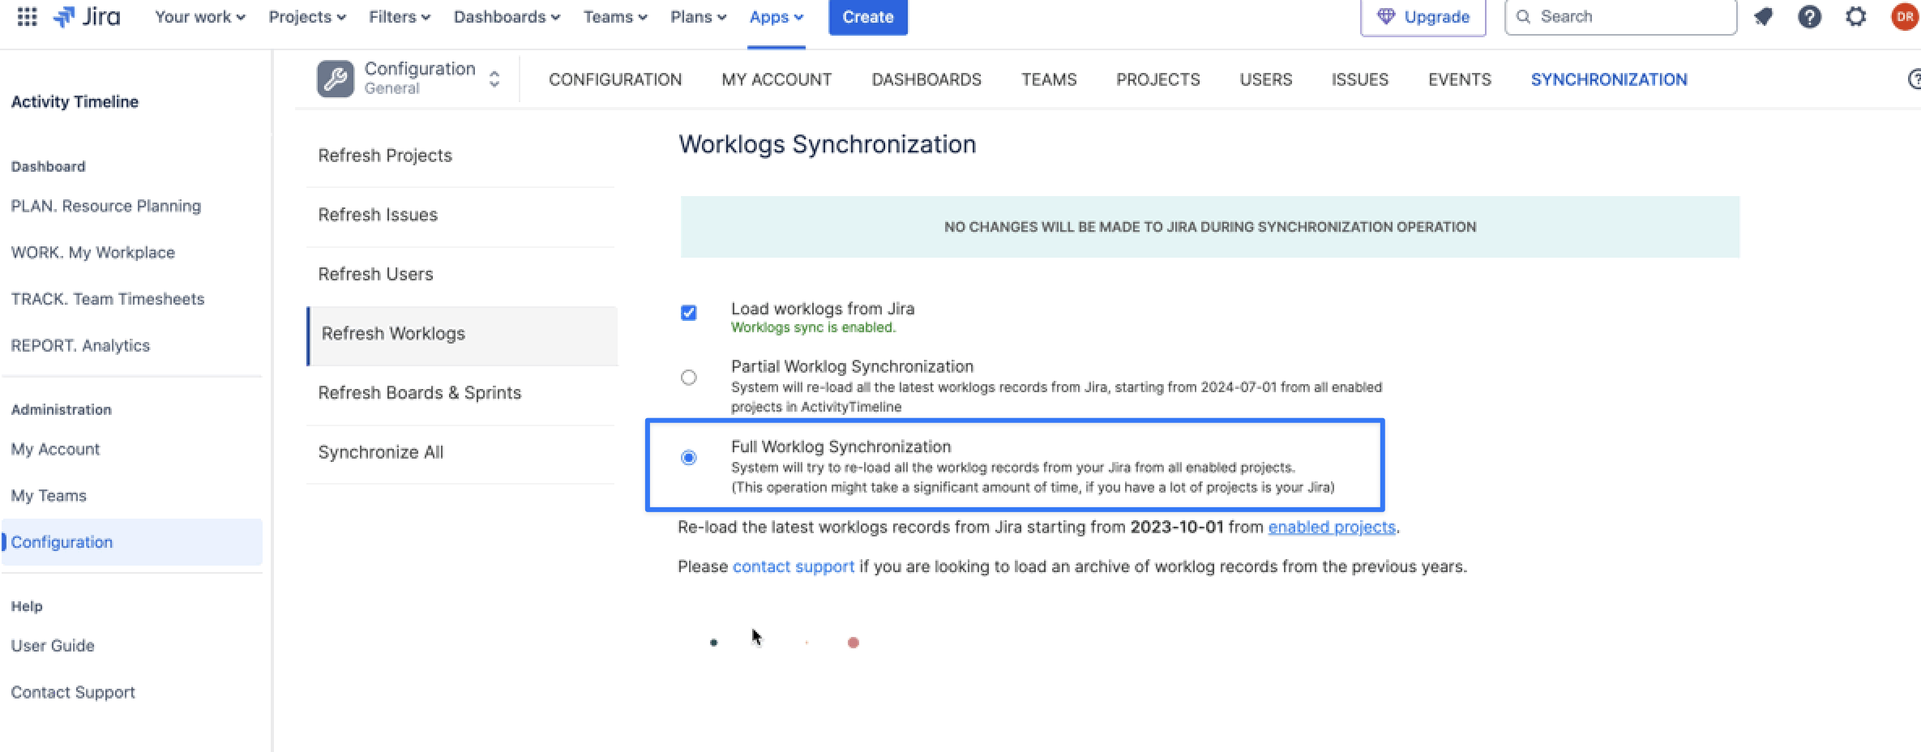This screenshot has width=1921, height=752.
Task: Click the blue Create button
Action: (x=867, y=17)
